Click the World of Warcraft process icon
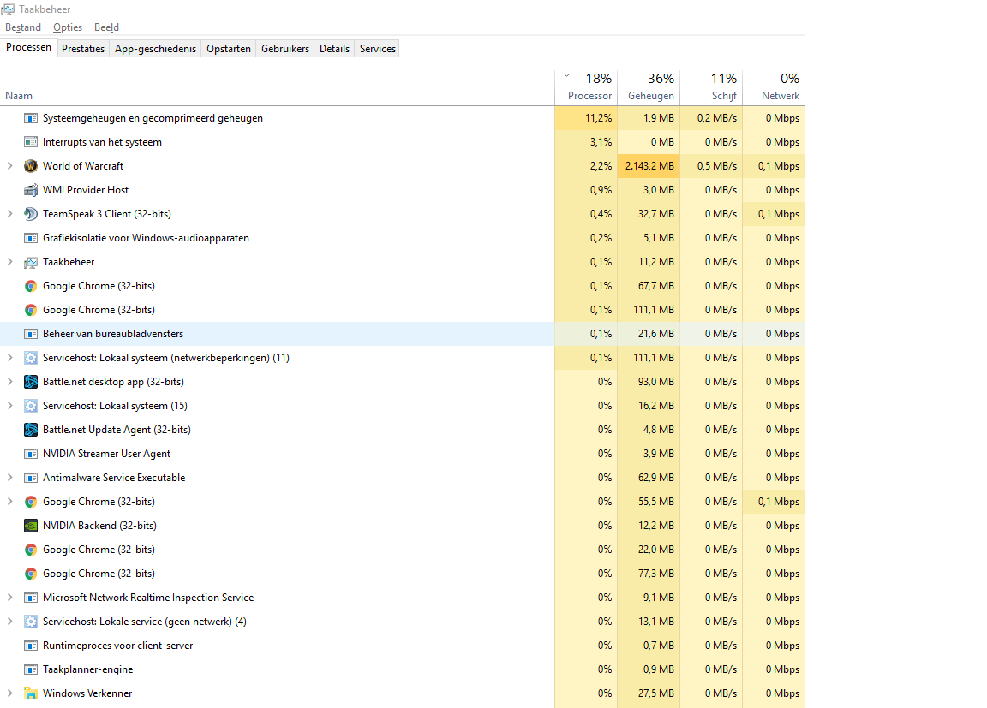987x708 pixels. [30, 166]
